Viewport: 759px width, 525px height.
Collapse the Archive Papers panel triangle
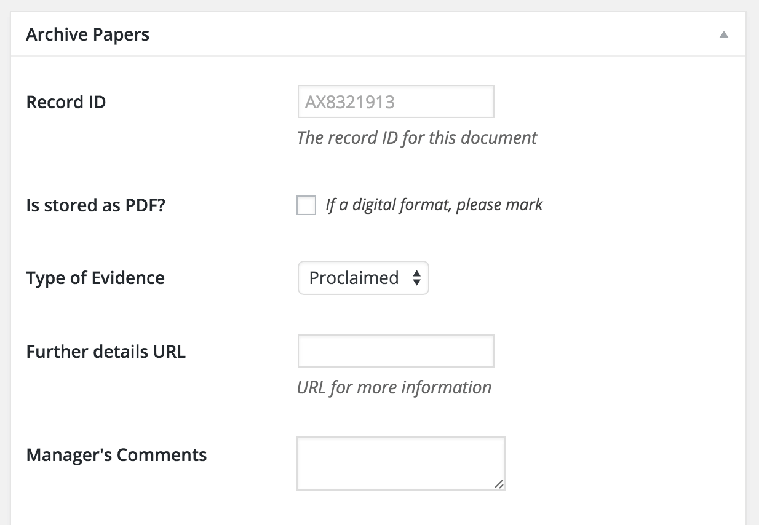724,35
